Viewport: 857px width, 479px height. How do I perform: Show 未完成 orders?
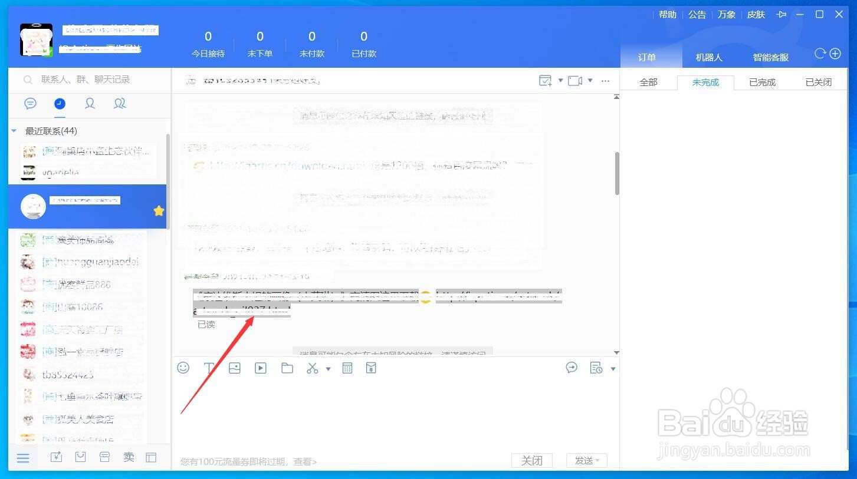[705, 82]
